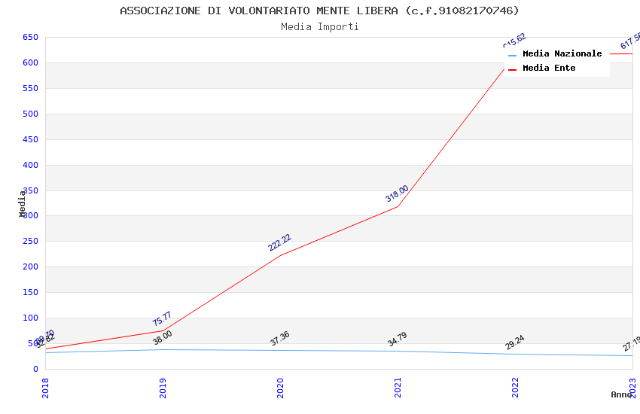The image size is (640, 414).
Task: Click the 2019 x-axis label
Action: 163,388
